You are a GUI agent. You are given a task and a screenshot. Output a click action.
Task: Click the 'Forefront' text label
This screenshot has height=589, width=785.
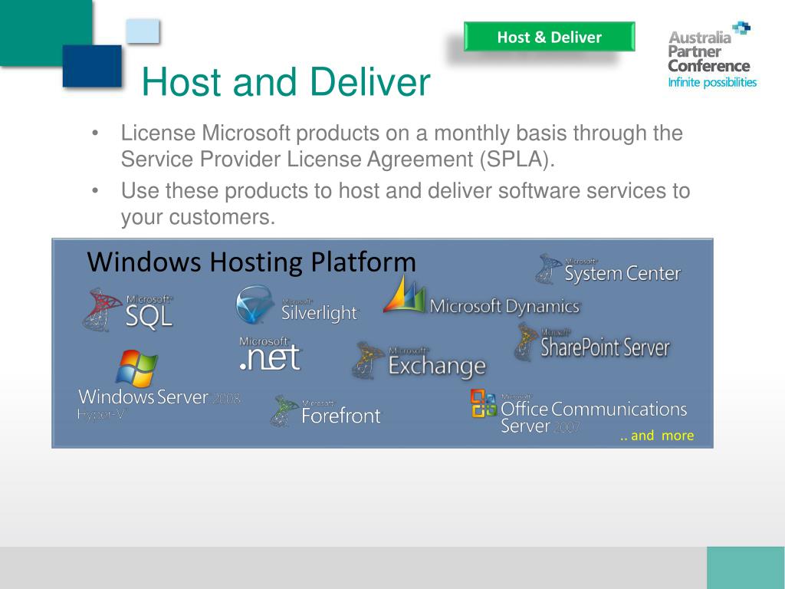point(341,416)
